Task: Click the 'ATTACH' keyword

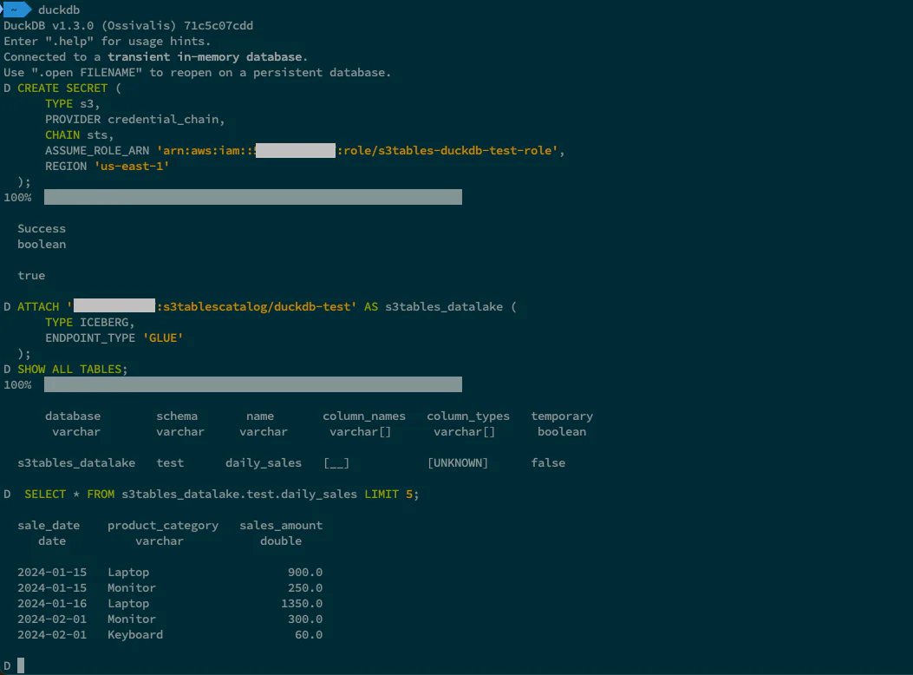Action: tap(38, 307)
